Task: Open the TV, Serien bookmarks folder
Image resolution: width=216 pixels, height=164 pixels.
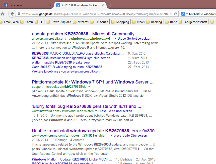Action: [x=99, y=22]
